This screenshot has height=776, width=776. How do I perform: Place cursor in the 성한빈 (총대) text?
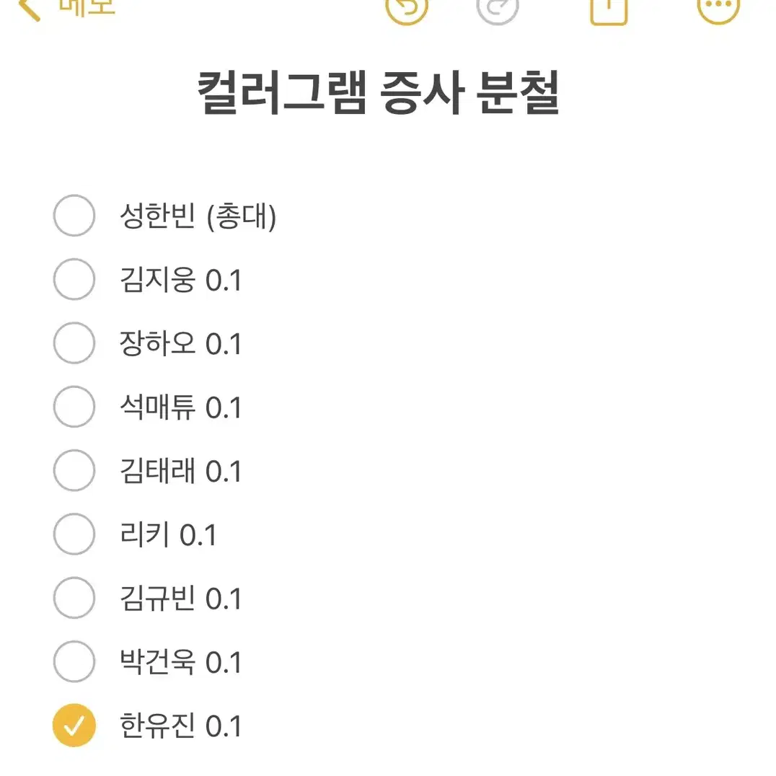coord(198,216)
